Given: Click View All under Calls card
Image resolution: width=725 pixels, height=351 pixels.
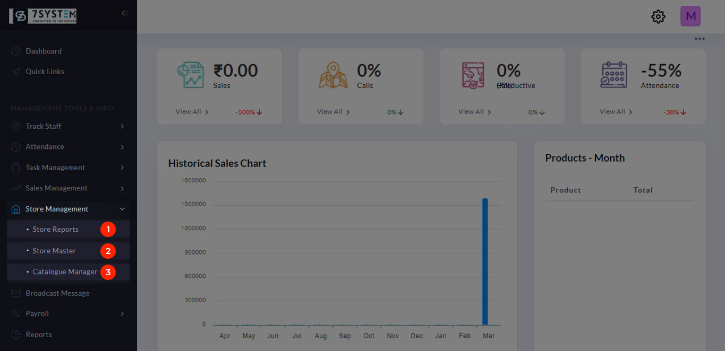Looking at the screenshot, I should tap(333, 112).
